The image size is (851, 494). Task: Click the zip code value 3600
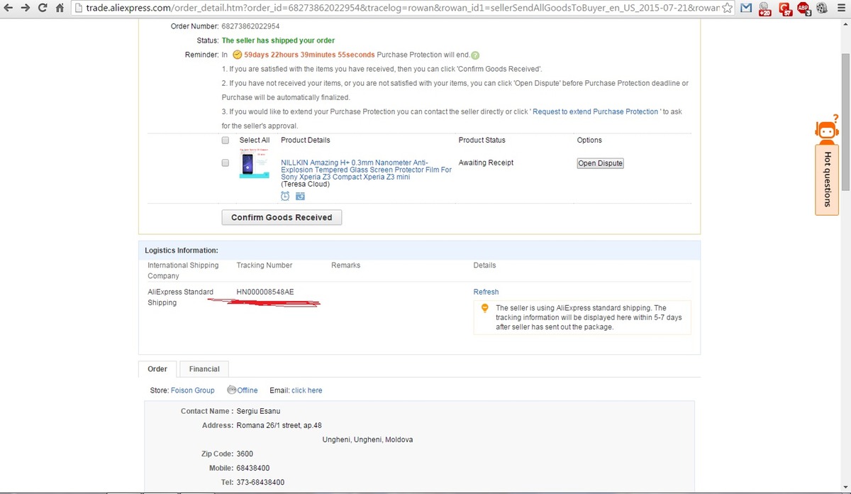click(x=245, y=454)
